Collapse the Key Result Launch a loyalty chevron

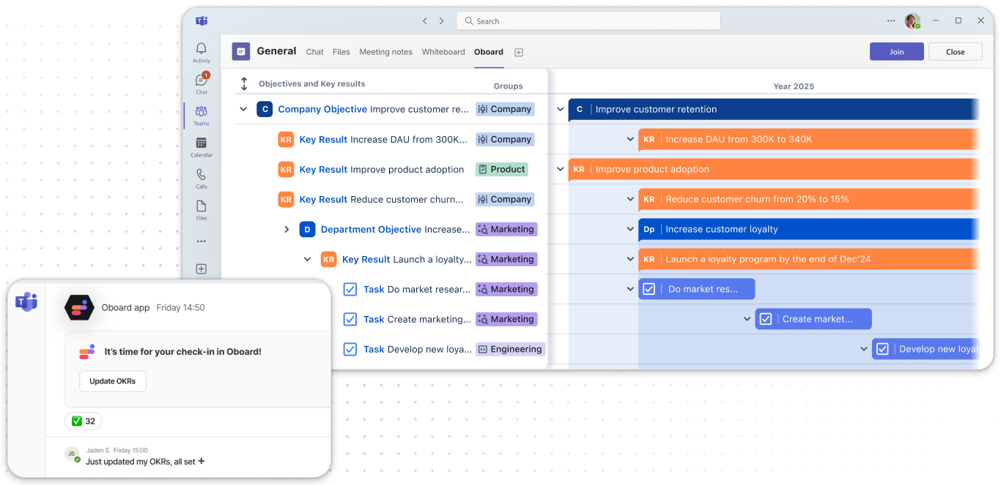click(308, 259)
